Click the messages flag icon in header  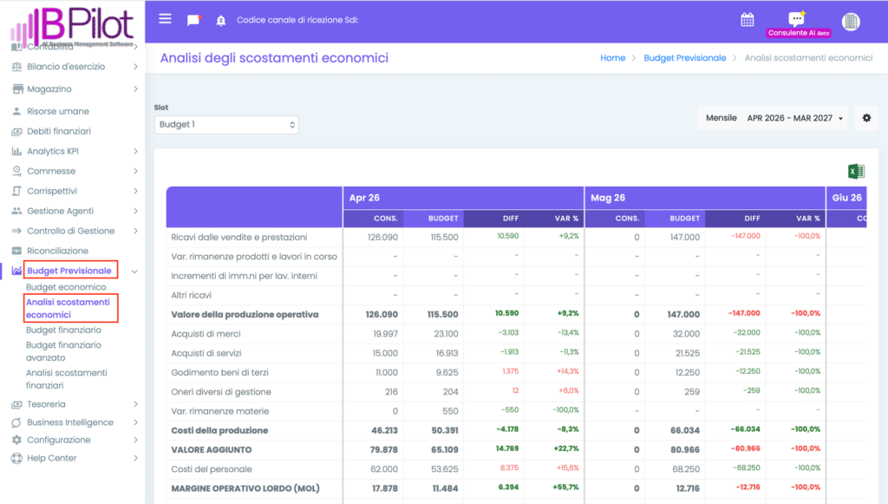coord(193,20)
